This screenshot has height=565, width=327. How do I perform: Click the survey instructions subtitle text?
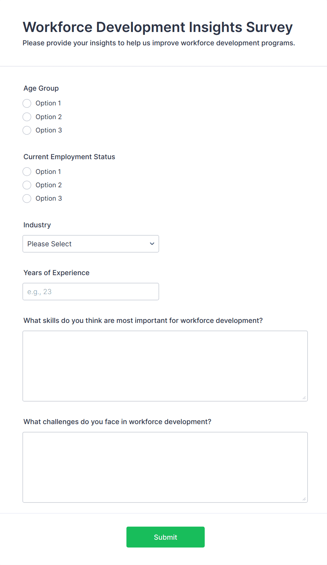point(159,43)
